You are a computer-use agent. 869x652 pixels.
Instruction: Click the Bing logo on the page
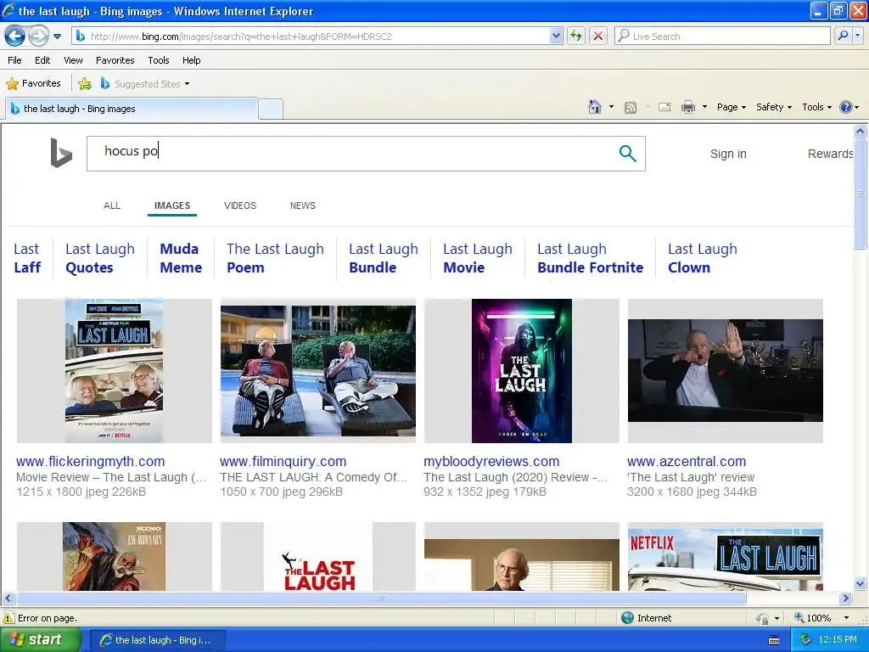61,153
